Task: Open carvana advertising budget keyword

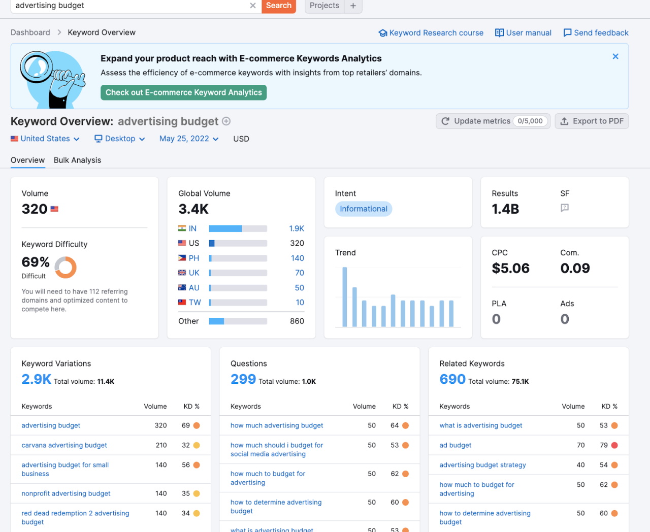Action: (64, 445)
